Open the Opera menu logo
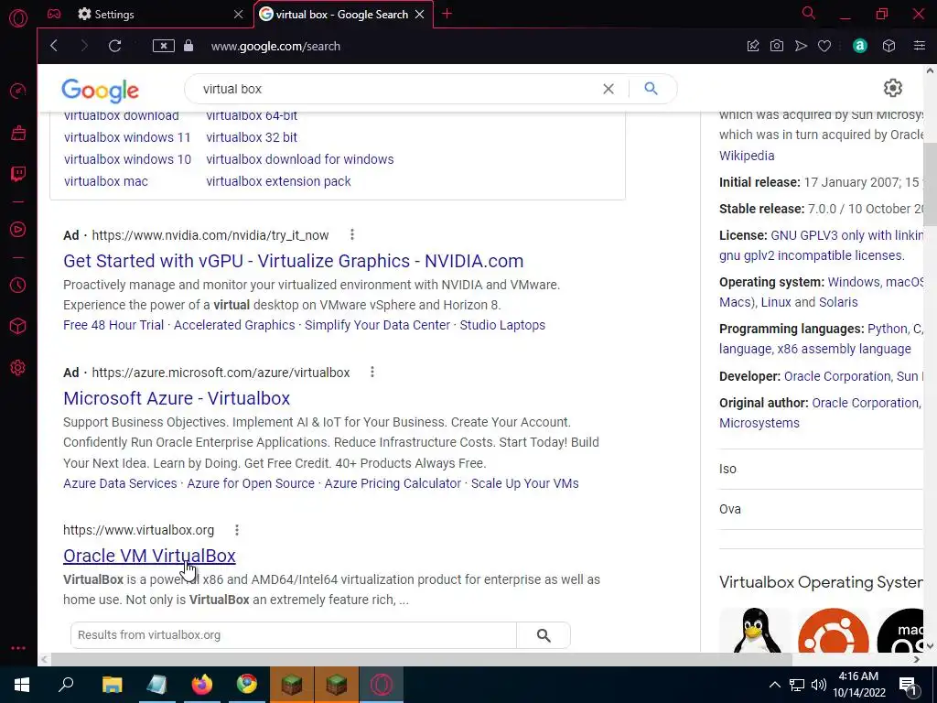Image resolution: width=937 pixels, height=703 pixels. pos(18,18)
